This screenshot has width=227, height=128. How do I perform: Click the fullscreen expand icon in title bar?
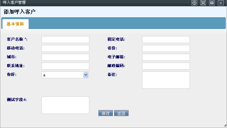(203, 3)
